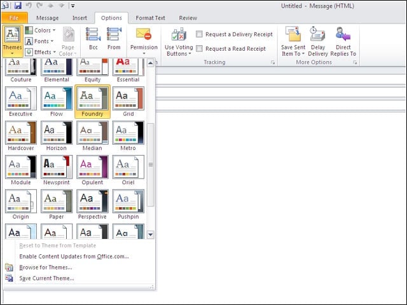
Task: Choose Browse for Themes
Action: tap(46, 268)
